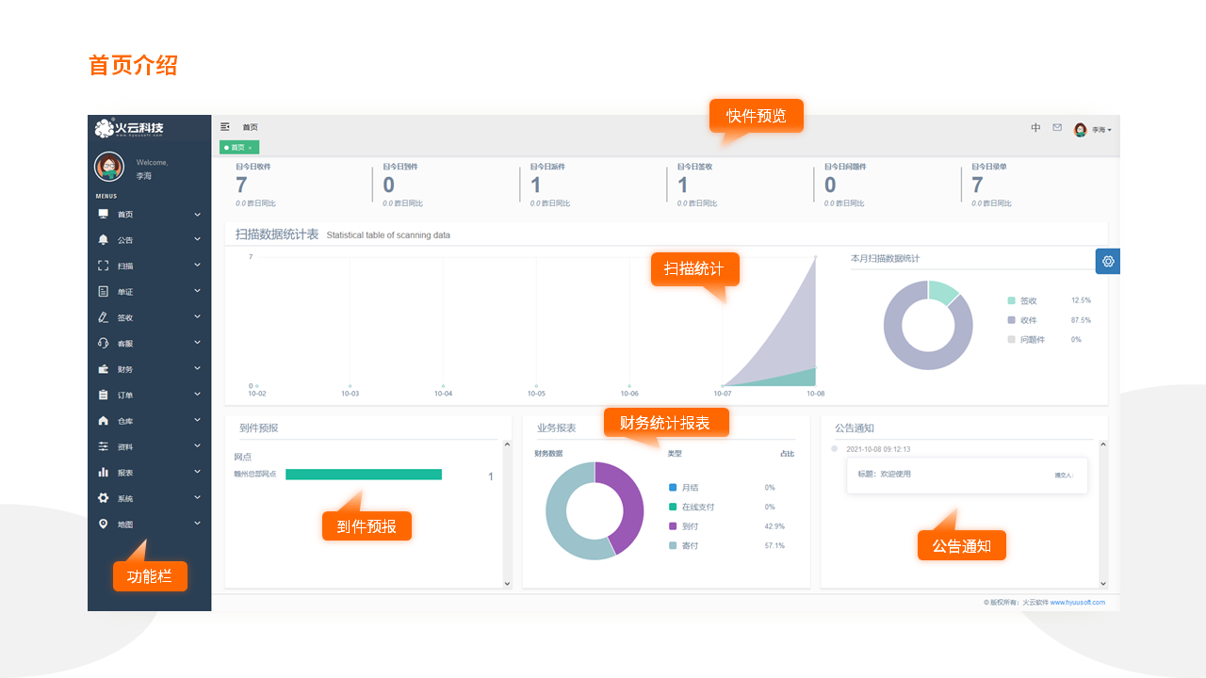Screen dimensions: 1206x678
Task: Click the 10-08 chart axis label
Action: tap(815, 394)
